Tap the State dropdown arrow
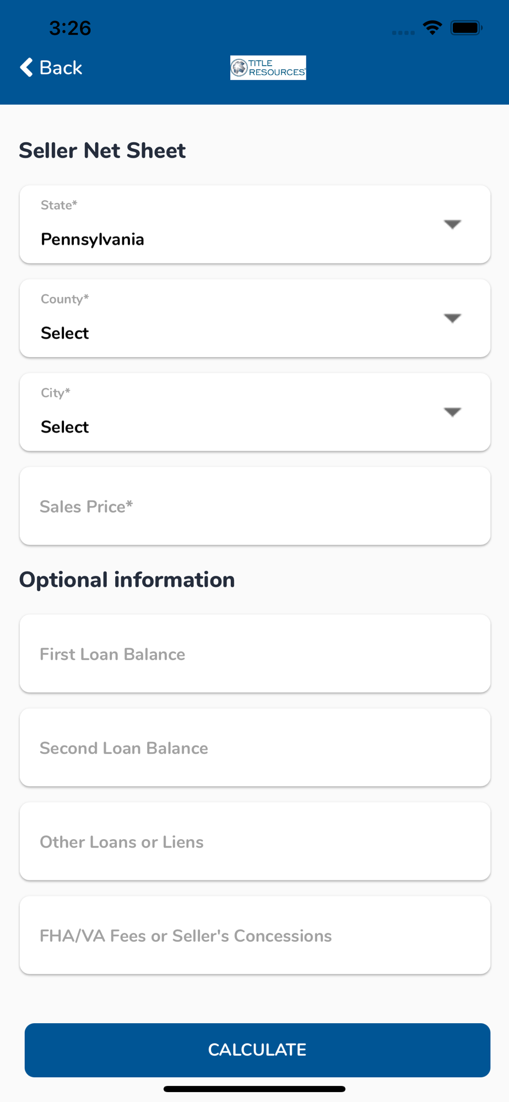This screenshot has width=509, height=1102. tap(452, 224)
